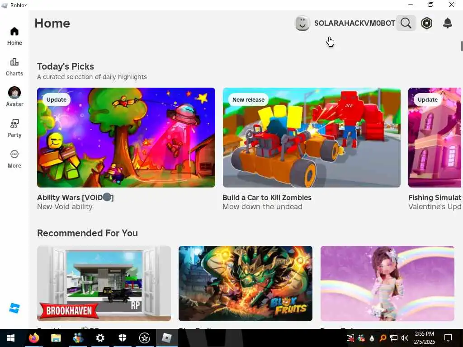Click the New release badge
Viewport: 463px width, 347px height.
248,100
